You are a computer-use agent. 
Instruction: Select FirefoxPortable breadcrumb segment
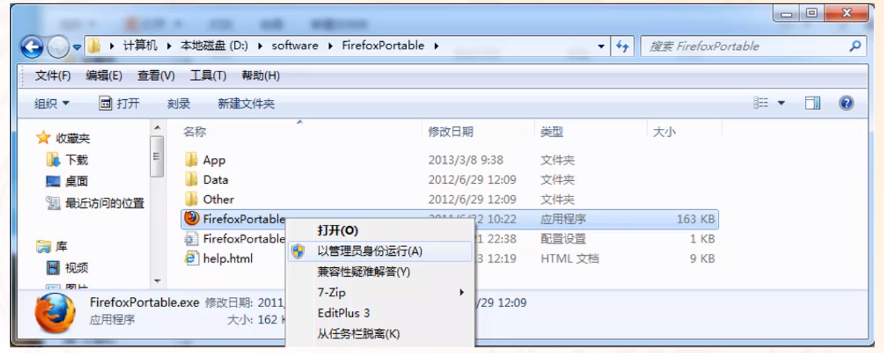(383, 46)
